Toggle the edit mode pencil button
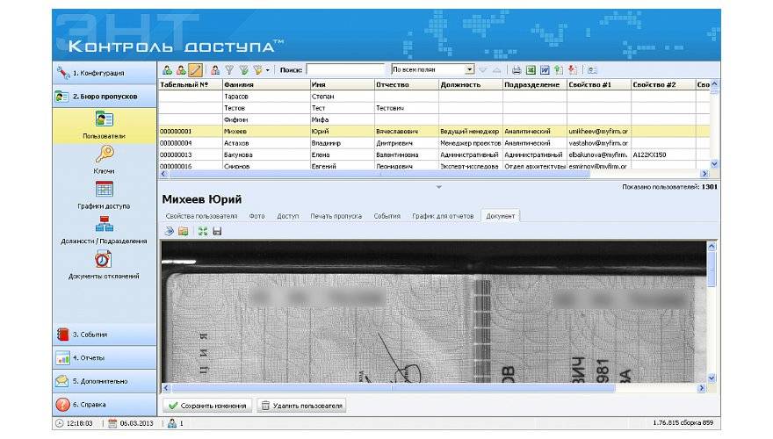 coord(195,69)
